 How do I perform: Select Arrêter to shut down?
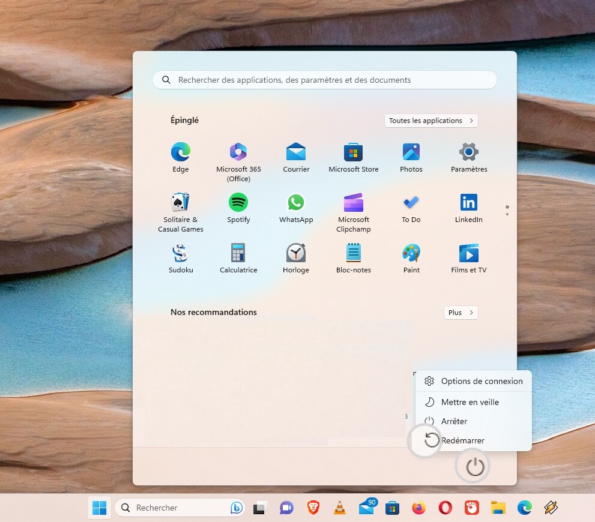(473, 421)
